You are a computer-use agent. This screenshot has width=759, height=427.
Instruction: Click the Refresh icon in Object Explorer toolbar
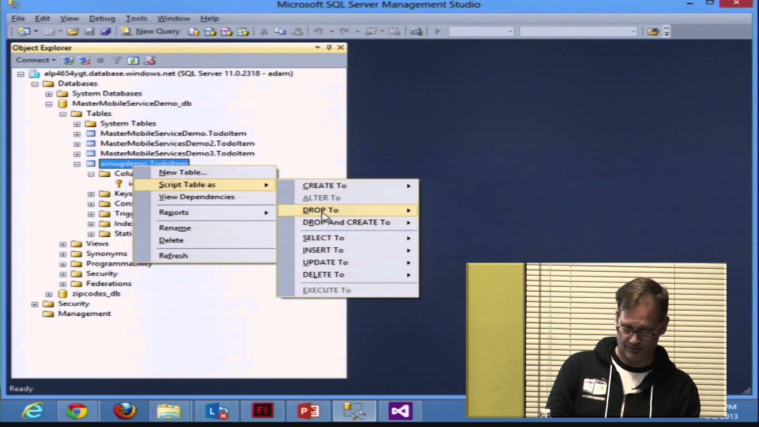click(133, 60)
